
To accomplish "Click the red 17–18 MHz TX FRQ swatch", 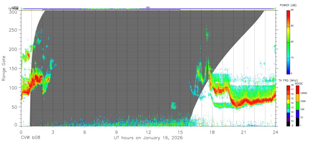I will (288, 88).
